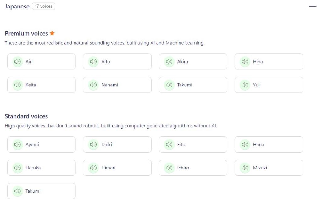
Task: Select the Haruka voice card
Action: [41, 168]
